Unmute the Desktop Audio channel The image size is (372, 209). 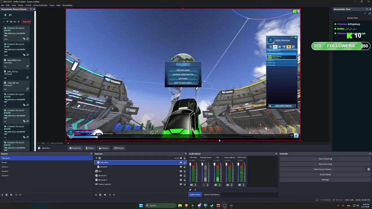pos(203,185)
